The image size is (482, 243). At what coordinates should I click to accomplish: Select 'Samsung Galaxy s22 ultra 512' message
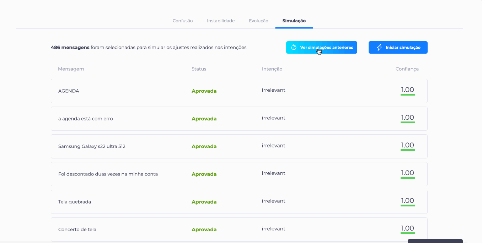point(239,146)
